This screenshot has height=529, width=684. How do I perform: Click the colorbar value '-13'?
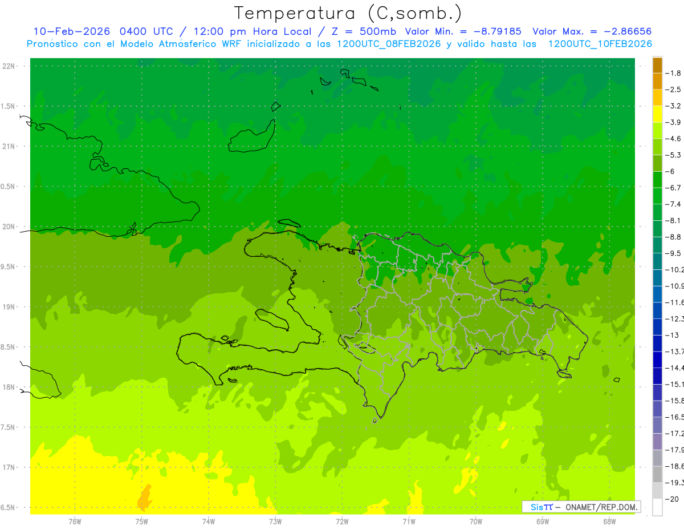673,335
